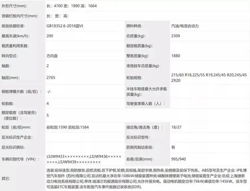Click the 总质量 value 2309
The height and width of the screenshot is (191, 250).
[x=176, y=36]
